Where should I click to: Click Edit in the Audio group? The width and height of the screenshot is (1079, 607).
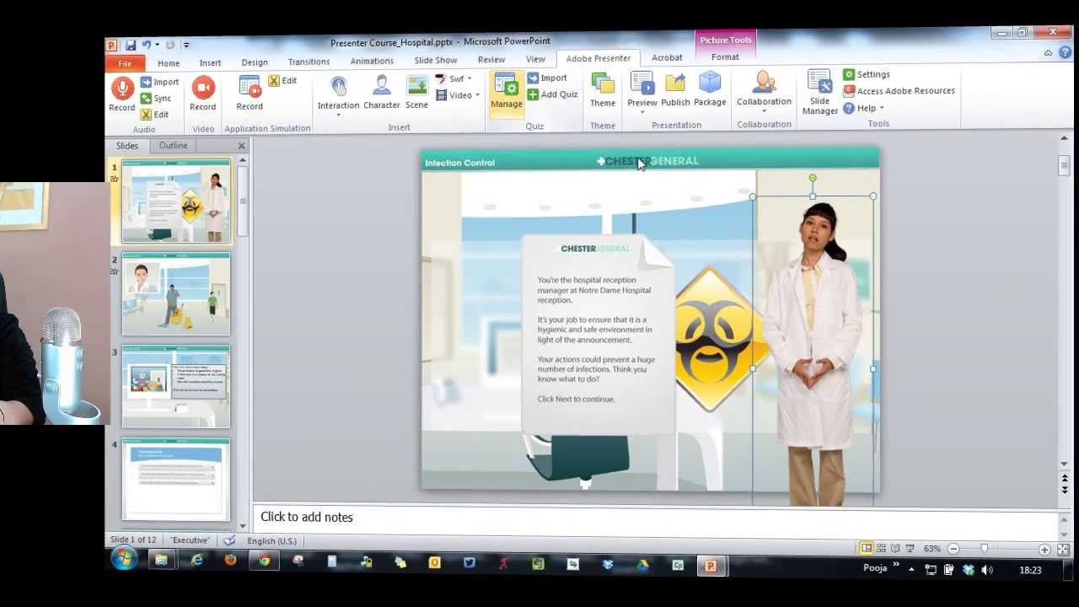tap(155, 115)
